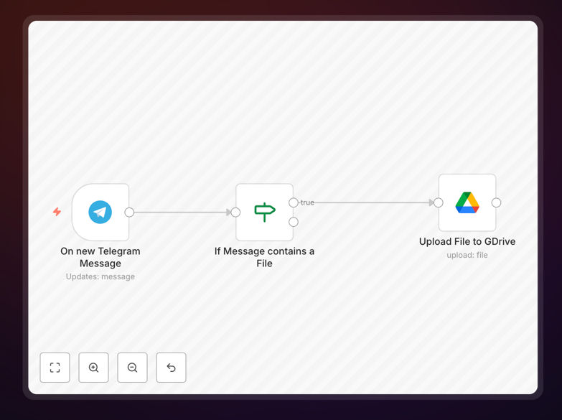Click the If node true output connector
The image size is (562, 420).
pos(294,202)
